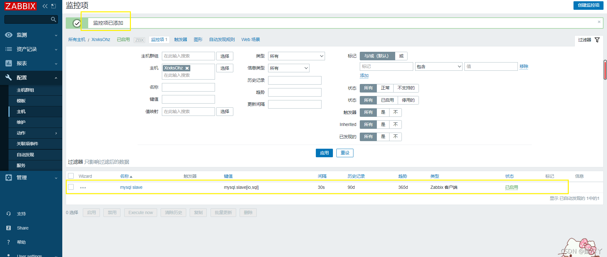Expand the 资产记录 menu section

(x=56, y=49)
